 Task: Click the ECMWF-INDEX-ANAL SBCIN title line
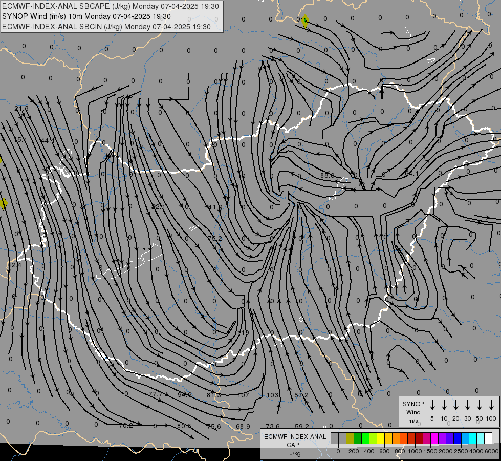click(106, 27)
